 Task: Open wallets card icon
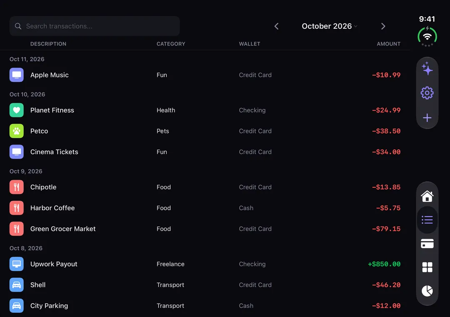[427, 244]
